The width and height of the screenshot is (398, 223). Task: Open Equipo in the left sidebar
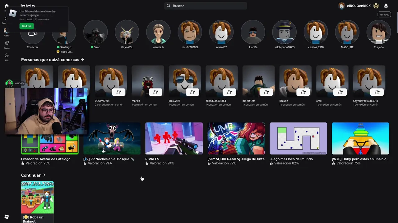pos(7,45)
